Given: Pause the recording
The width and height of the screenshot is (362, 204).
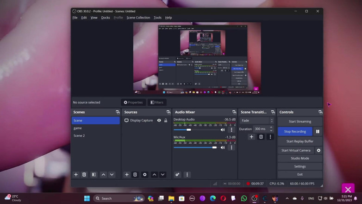Looking at the screenshot, I should click(x=318, y=131).
